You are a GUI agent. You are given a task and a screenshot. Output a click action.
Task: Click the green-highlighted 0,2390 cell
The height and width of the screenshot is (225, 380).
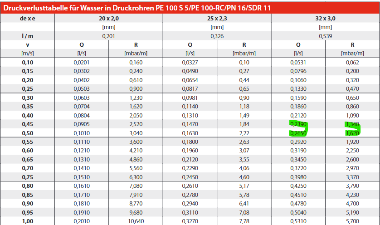(x=298, y=124)
